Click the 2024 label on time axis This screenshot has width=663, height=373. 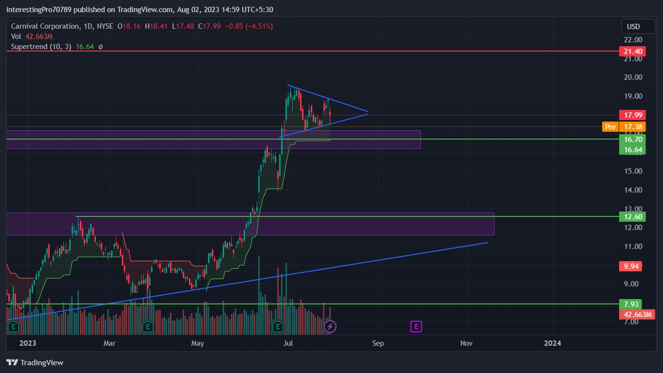(552, 343)
